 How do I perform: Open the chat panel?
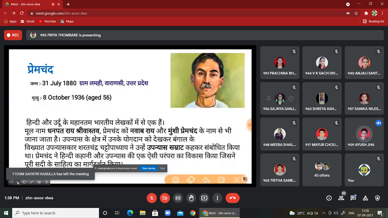(353, 198)
